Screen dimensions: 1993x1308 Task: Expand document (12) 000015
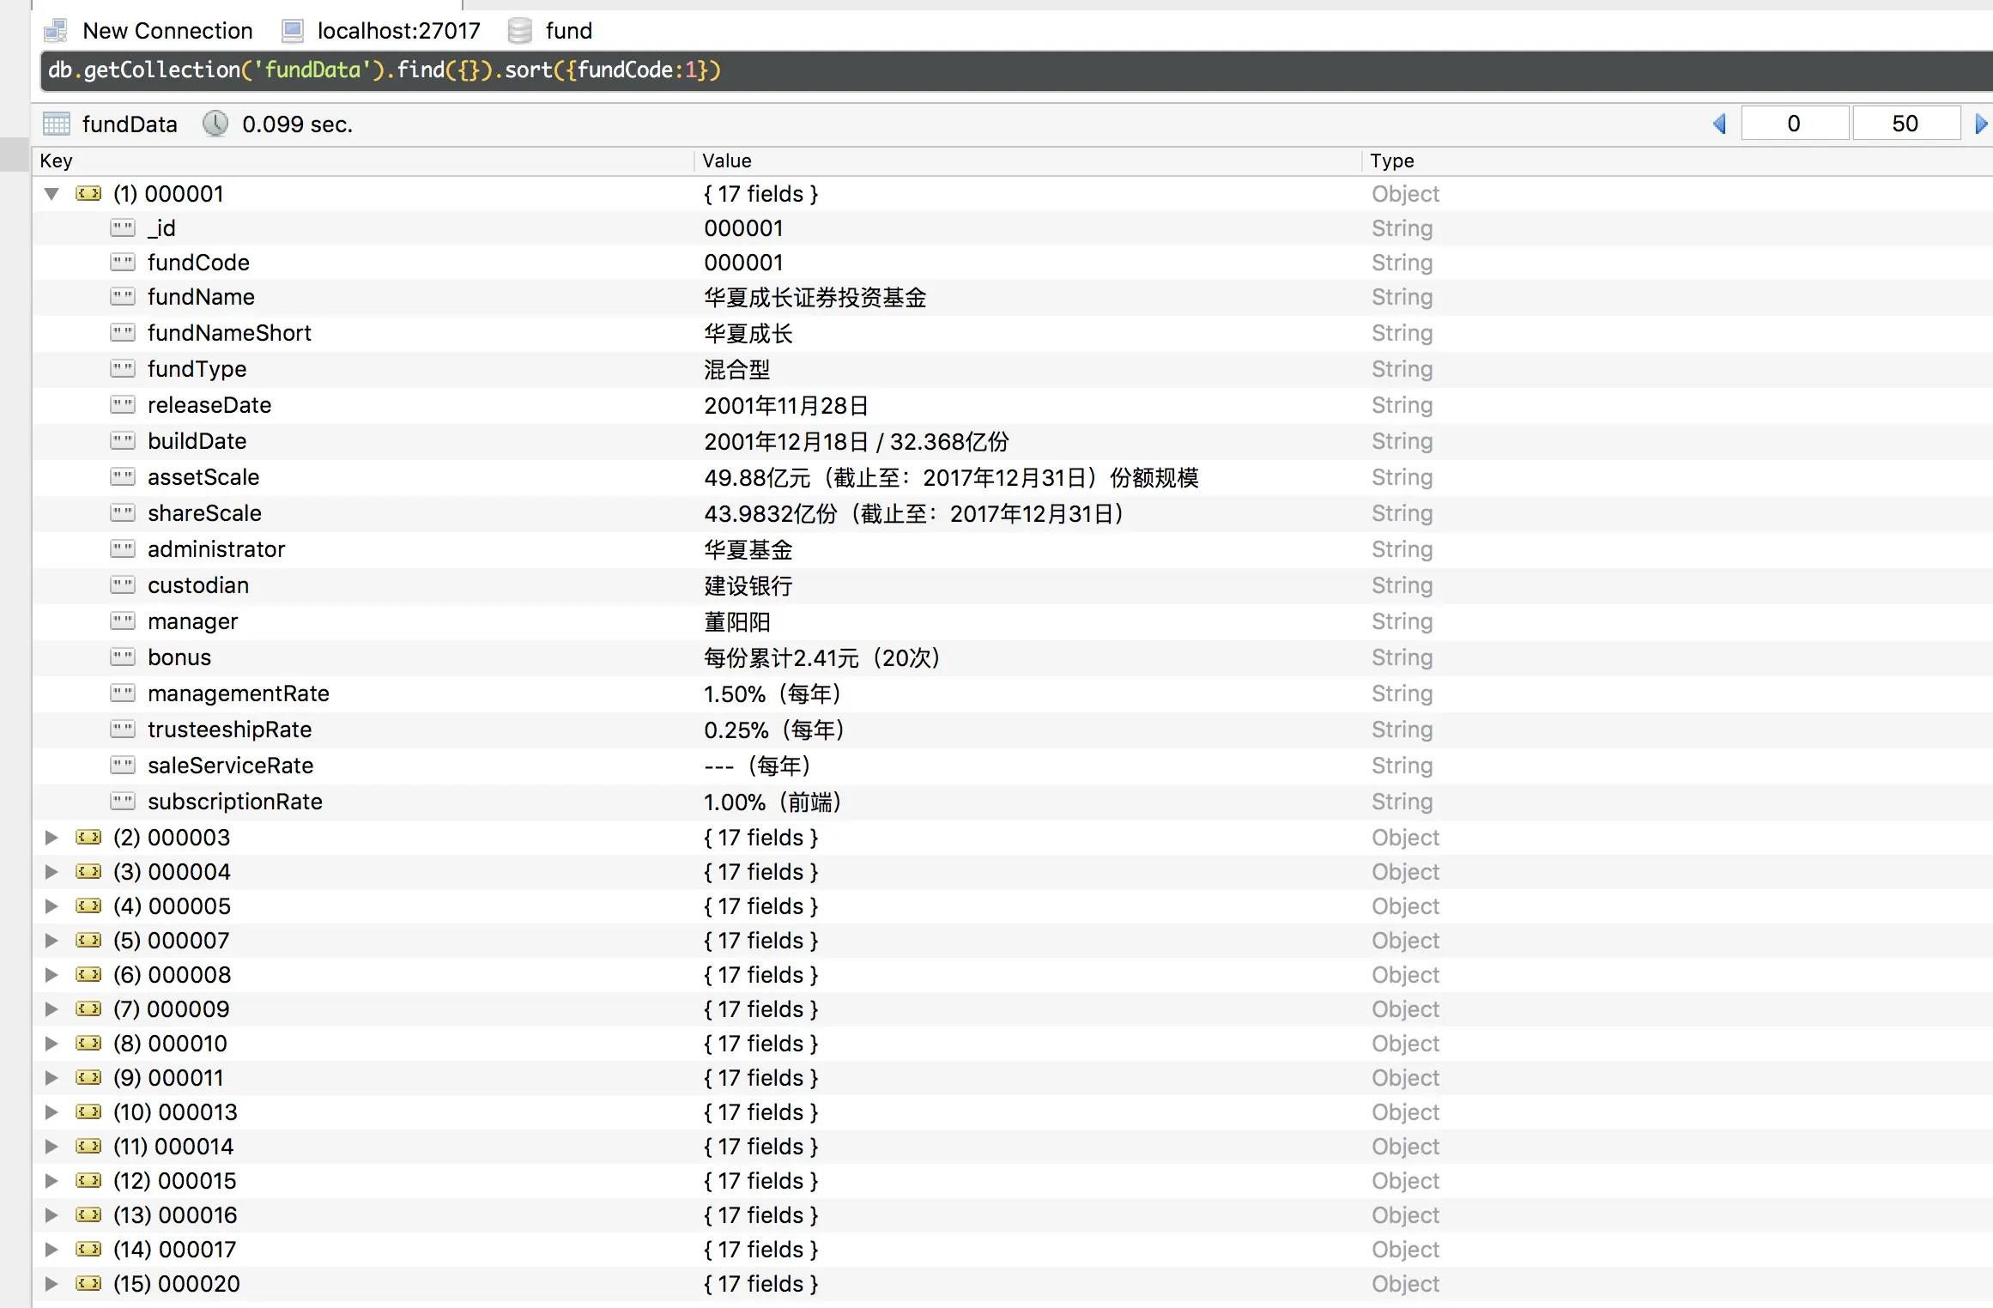click(51, 1180)
